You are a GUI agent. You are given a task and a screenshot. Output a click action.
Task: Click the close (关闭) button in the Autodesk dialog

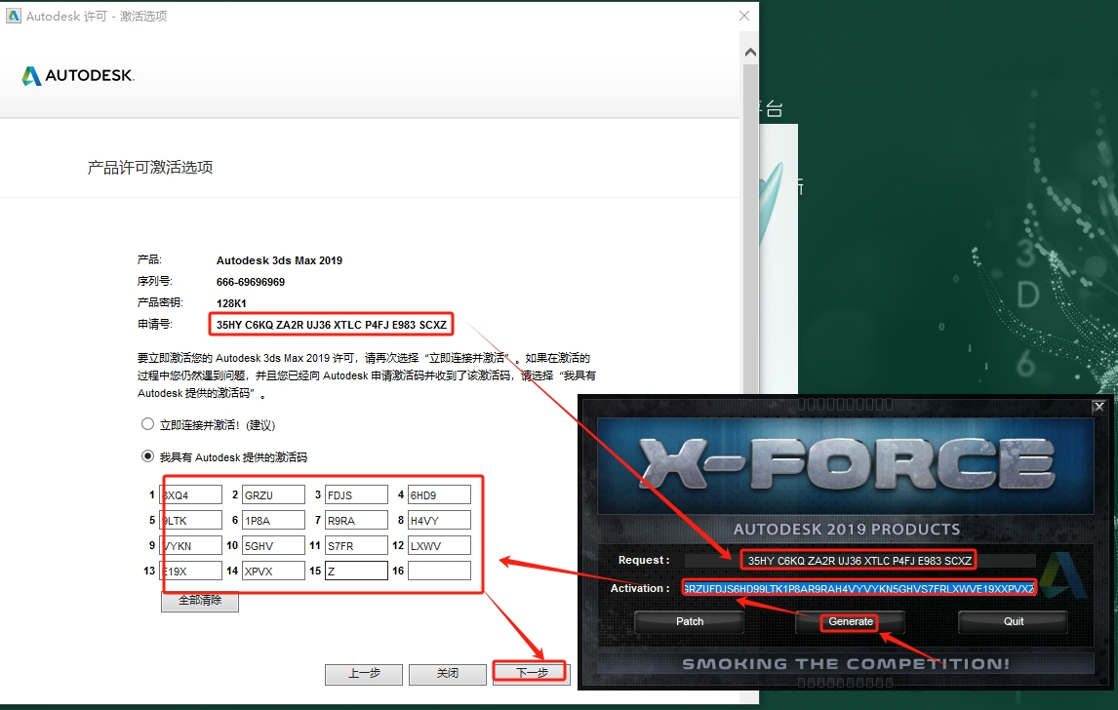coord(448,674)
